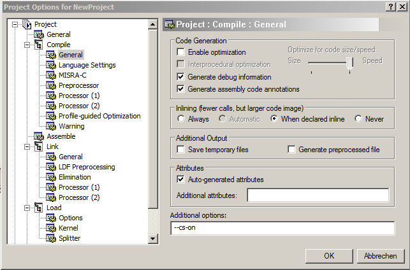The image size is (410, 270).
Task: Click the Size/Speed optimization slider handle
Action: [x=349, y=64]
